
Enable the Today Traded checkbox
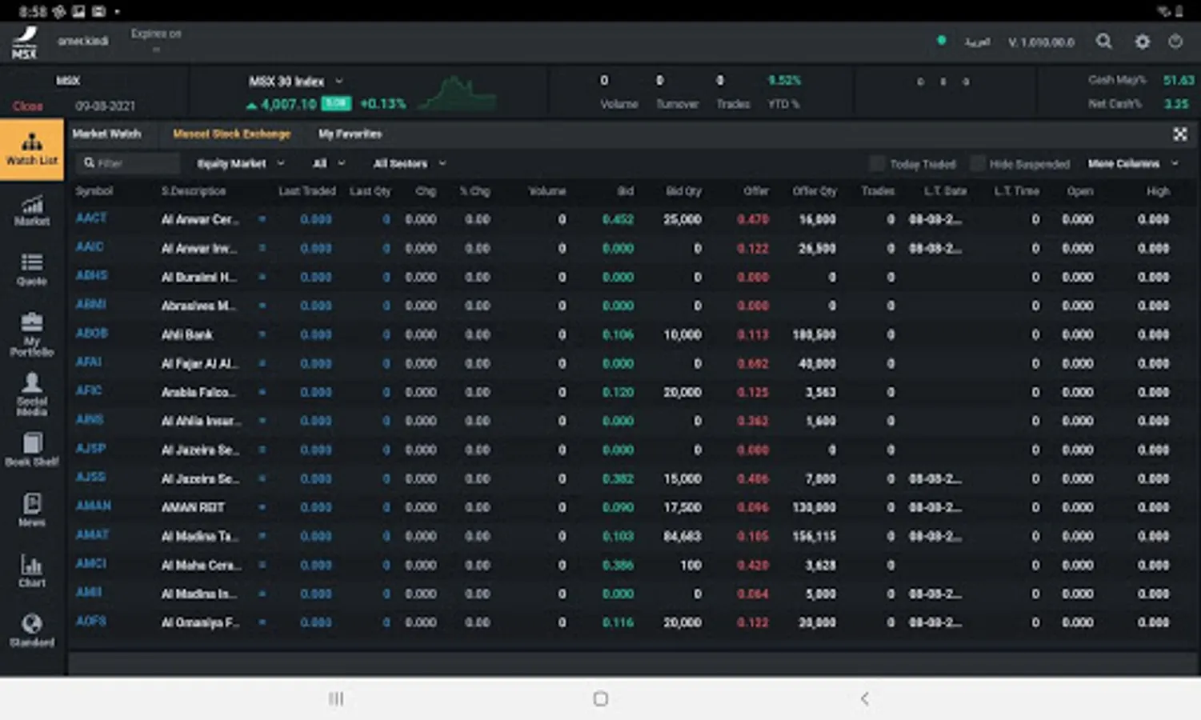pos(877,164)
